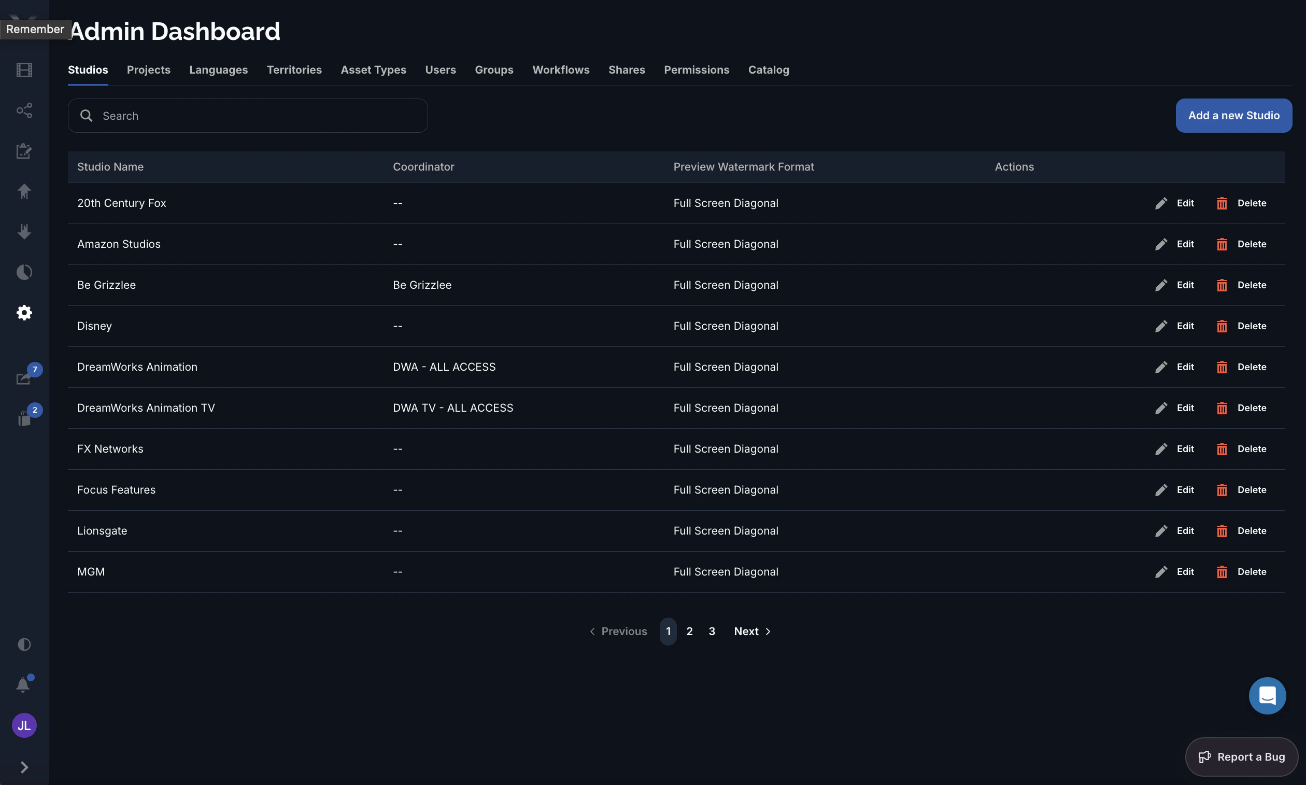Click the Focus Features studio name
Screen dimensions: 1306x785
click(x=116, y=490)
